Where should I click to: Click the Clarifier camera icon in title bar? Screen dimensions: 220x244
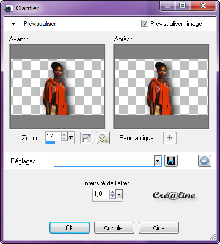click(x=9, y=8)
